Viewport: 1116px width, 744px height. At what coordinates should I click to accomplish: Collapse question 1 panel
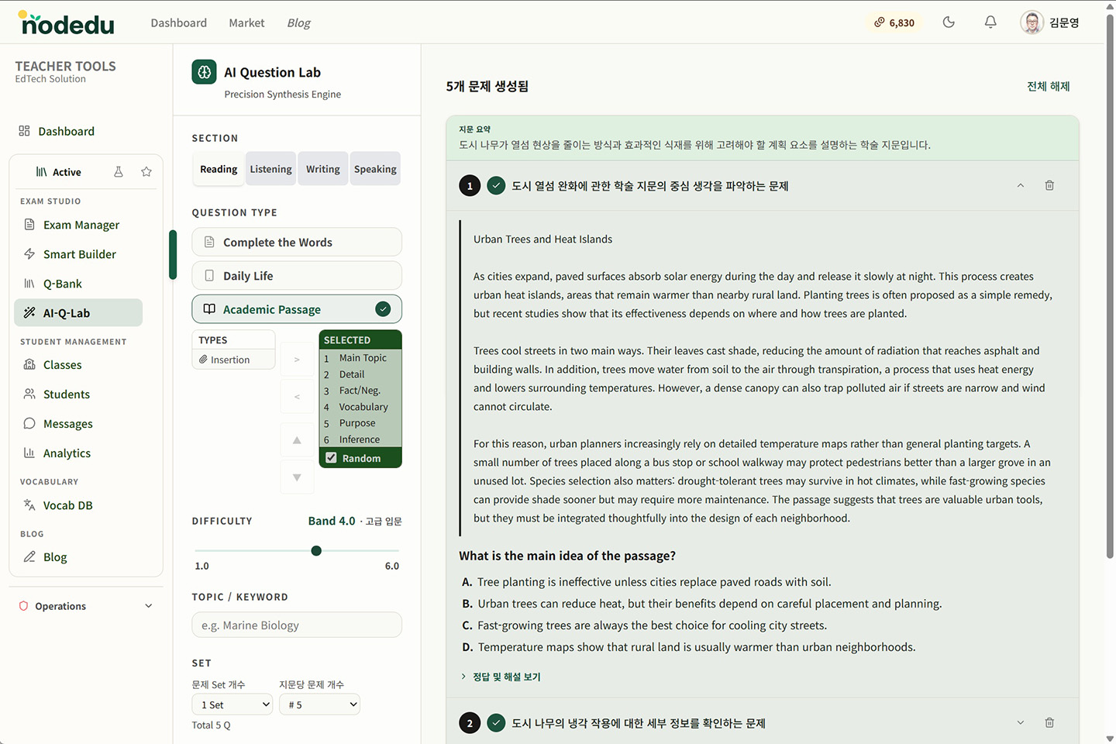pos(1020,185)
